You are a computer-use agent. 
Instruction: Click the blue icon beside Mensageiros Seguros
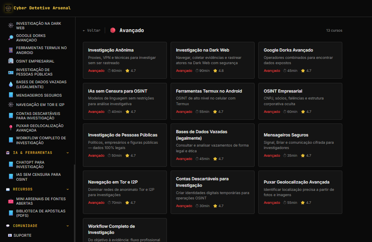click(x=11, y=95)
